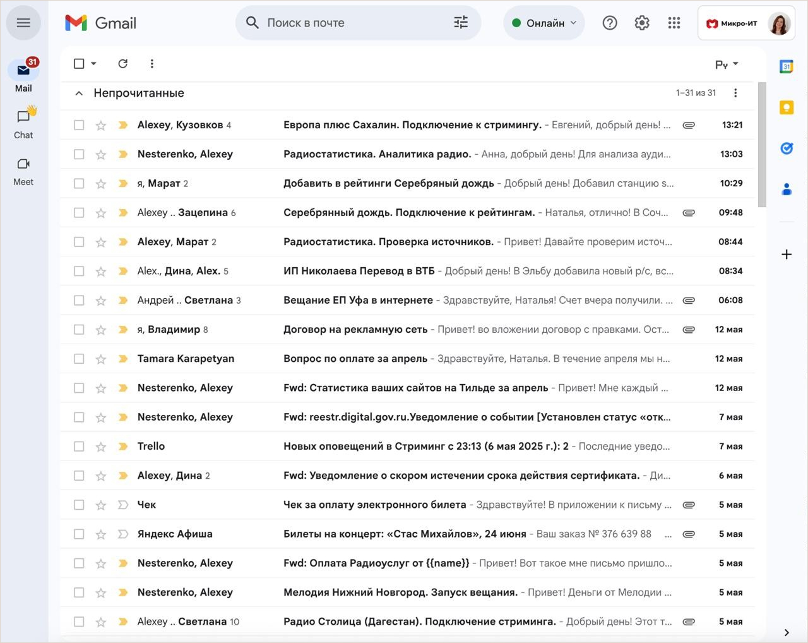Open Gmail settings gear
808x643 pixels.
[642, 23]
